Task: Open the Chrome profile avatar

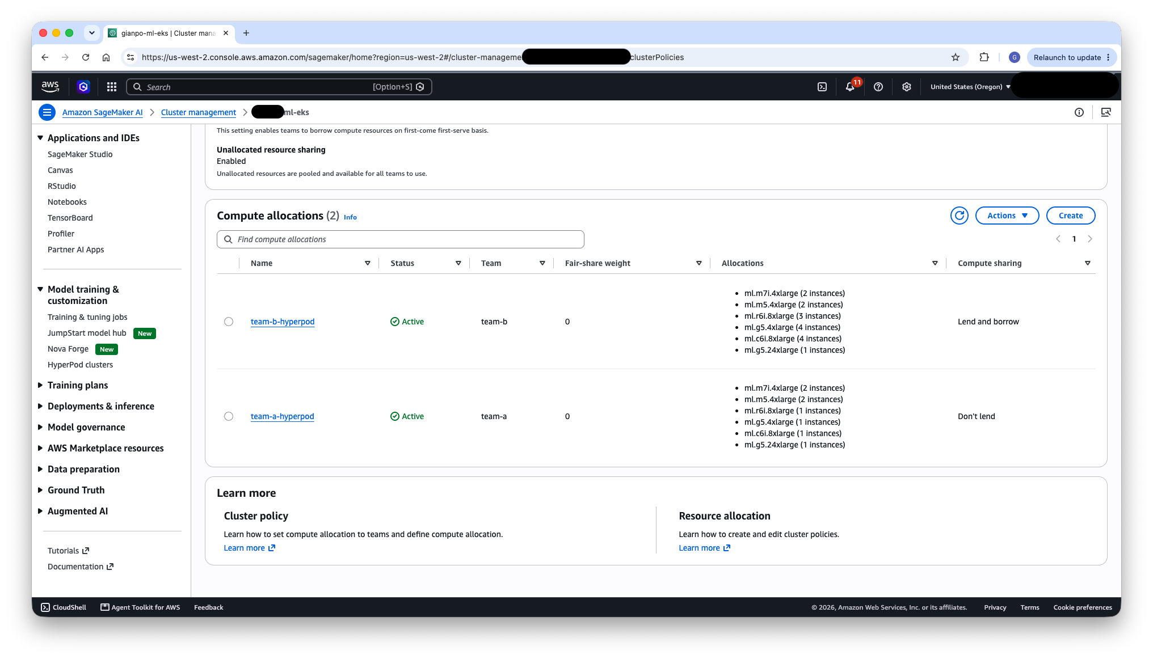Action: (x=1015, y=57)
